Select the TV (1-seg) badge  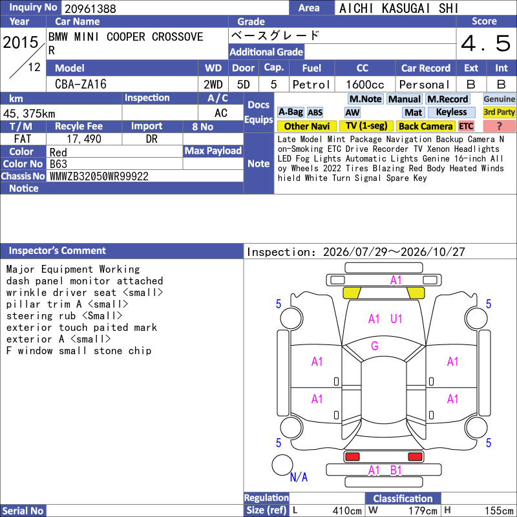tap(366, 126)
